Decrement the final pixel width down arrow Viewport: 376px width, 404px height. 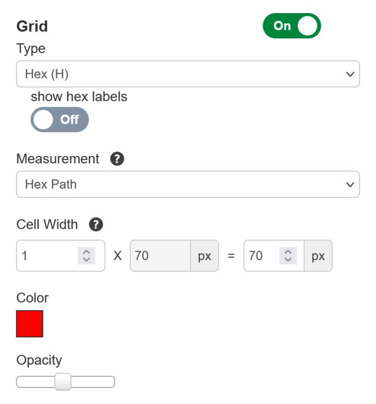click(289, 260)
